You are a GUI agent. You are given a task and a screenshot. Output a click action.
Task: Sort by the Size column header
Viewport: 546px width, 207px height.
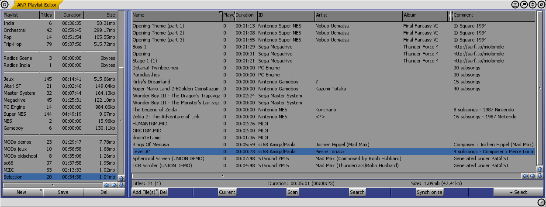point(100,15)
